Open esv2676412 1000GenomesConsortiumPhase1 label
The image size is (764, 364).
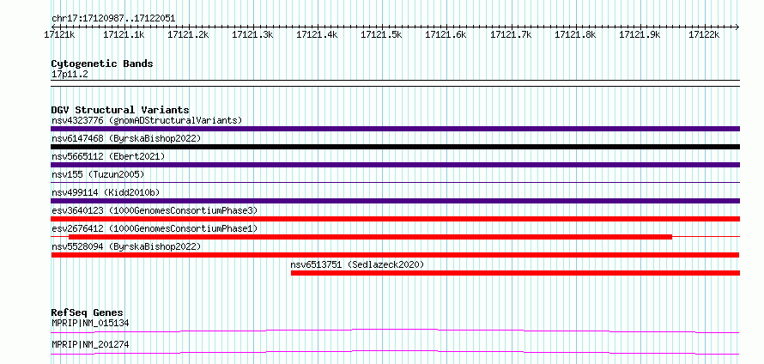coord(155,228)
